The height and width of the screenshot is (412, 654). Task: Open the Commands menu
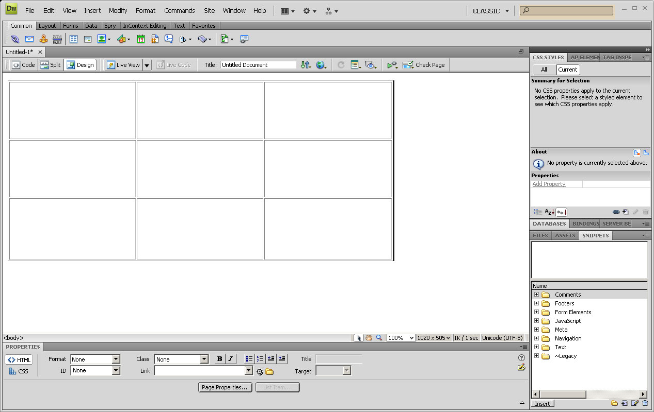coord(179,10)
